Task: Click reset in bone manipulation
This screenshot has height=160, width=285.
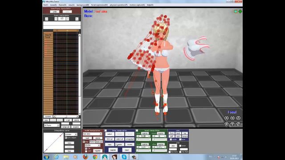Action: pos(126,150)
